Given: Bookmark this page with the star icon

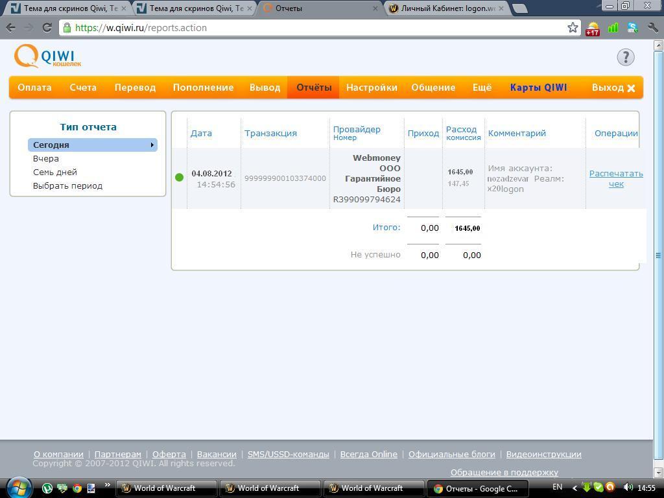Looking at the screenshot, I should point(573,27).
